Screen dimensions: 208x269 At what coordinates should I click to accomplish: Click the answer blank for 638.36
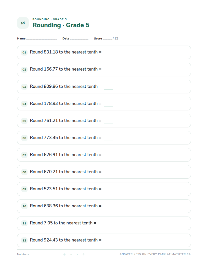109,209
